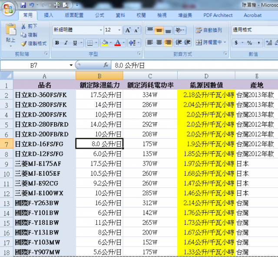Select column D header
Screen dimensions: 278x257
(x=206, y=76)
